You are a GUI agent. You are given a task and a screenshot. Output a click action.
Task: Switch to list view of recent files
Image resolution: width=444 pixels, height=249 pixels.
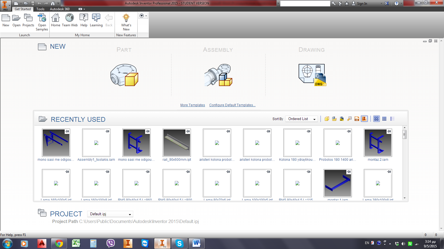point(392,119)
